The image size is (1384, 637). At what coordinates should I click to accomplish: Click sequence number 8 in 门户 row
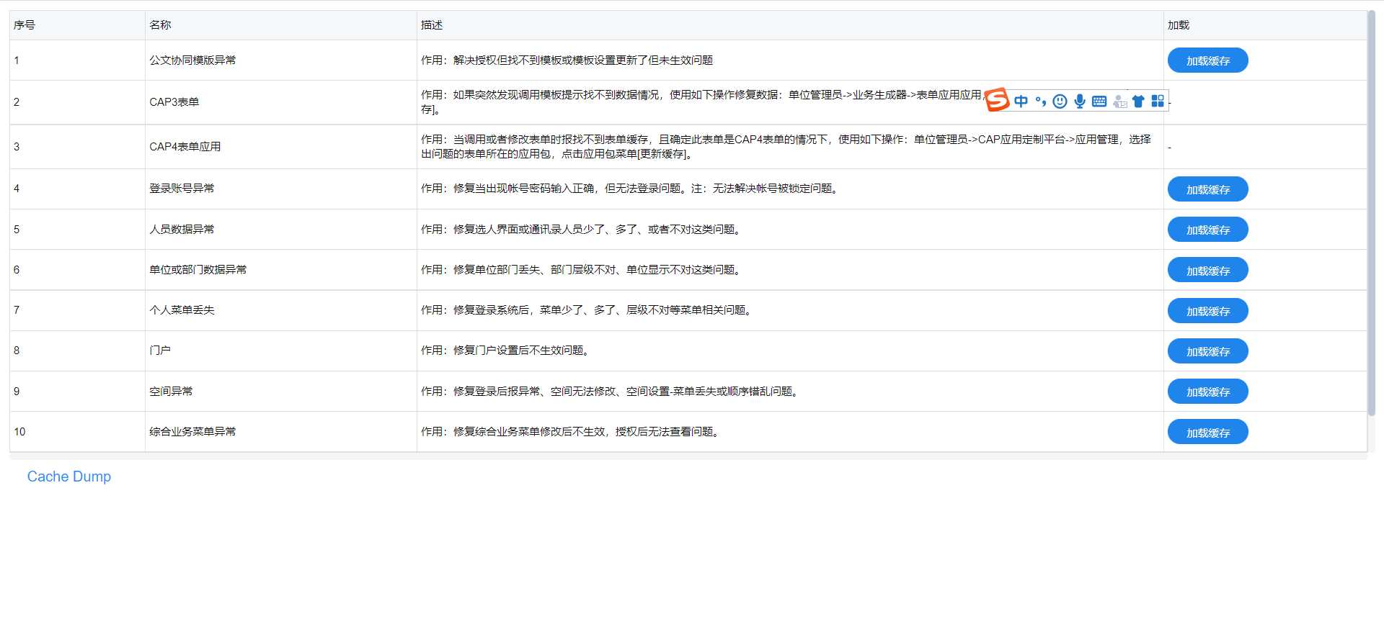(x=17, y=351)
